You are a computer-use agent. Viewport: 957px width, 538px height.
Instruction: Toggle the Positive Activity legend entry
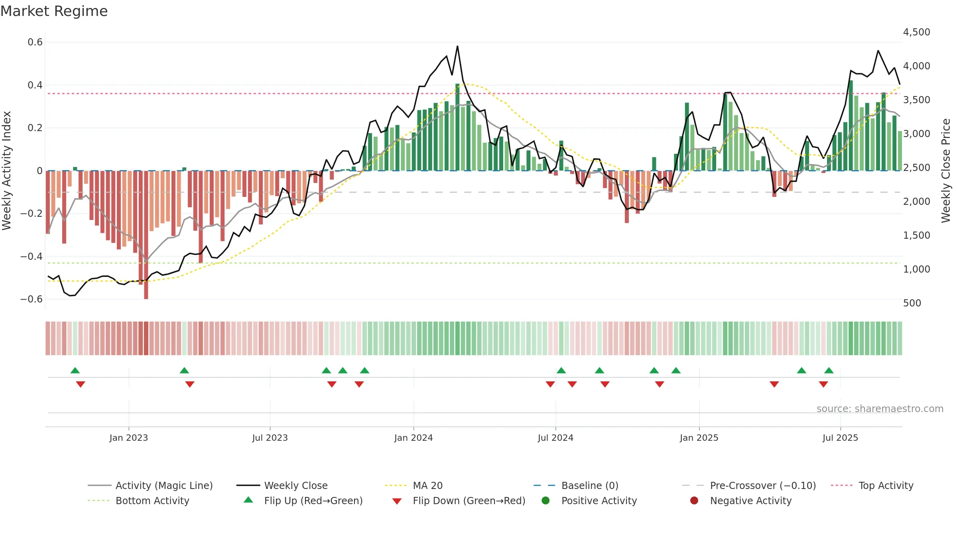[x=589, y=501]
